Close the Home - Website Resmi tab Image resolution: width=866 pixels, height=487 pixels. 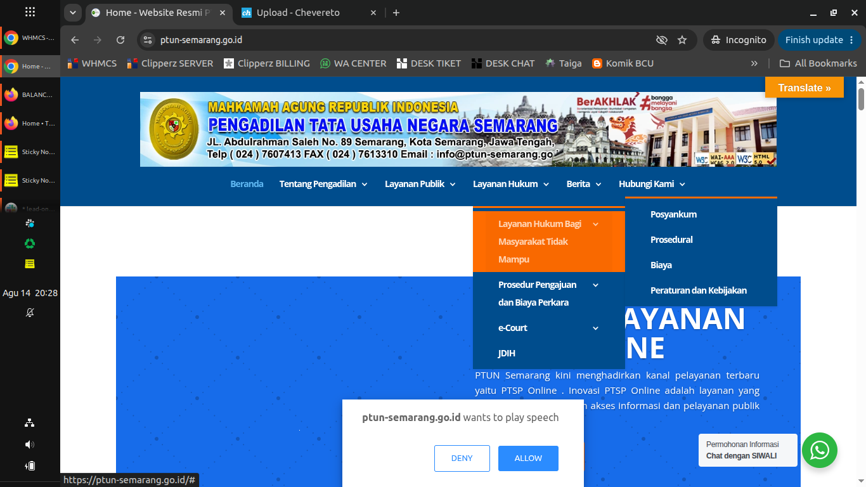coord(223,13)
